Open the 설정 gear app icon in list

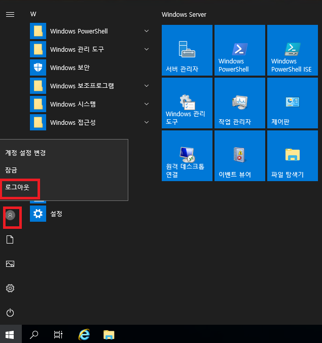(x=38, y=214)
